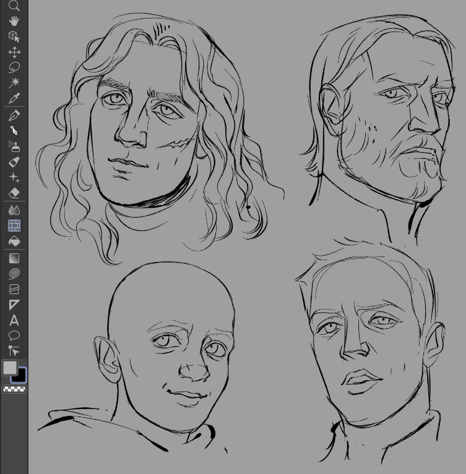Select the Ruler triangle tool
The height and width of the screenshot is (474, 466).
tap(14, 305)
